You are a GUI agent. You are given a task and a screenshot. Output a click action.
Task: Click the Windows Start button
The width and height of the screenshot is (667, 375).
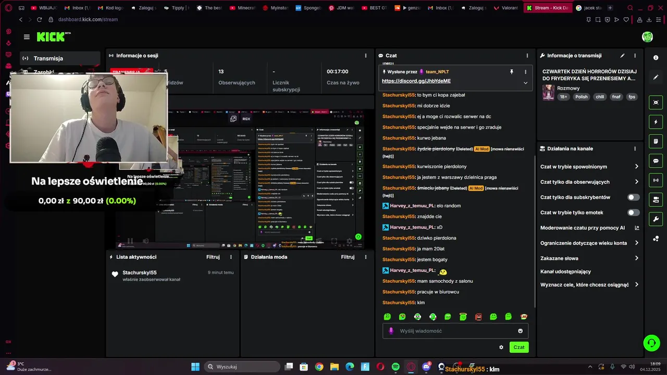tap(195, 367)
